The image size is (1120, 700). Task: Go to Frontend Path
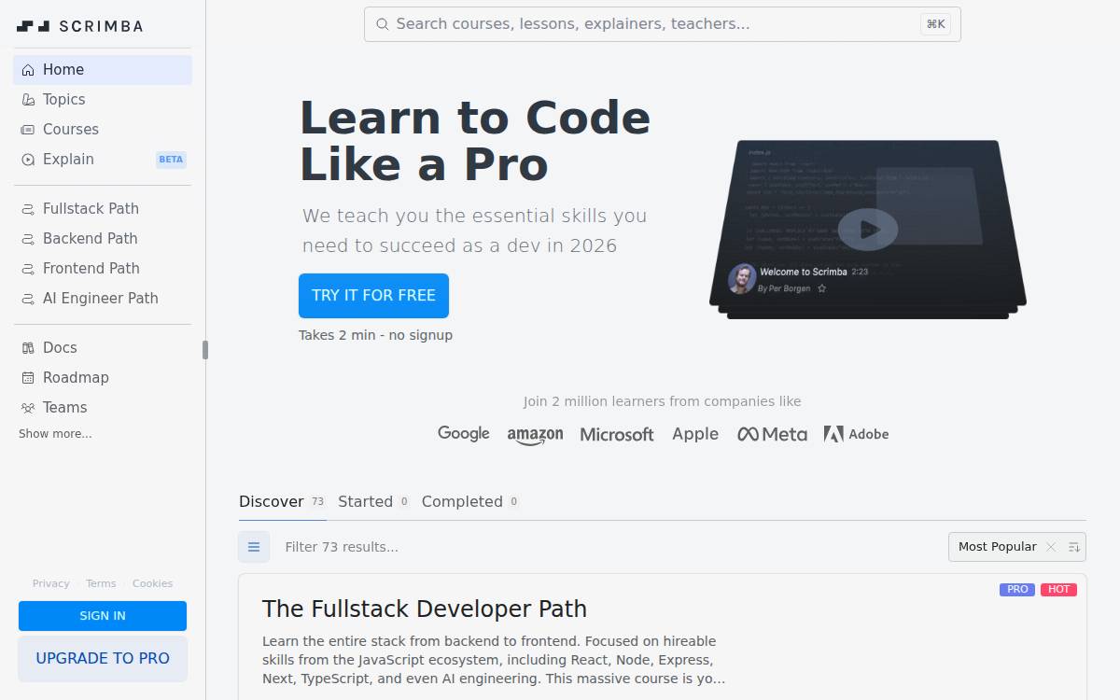pos(103,269)
